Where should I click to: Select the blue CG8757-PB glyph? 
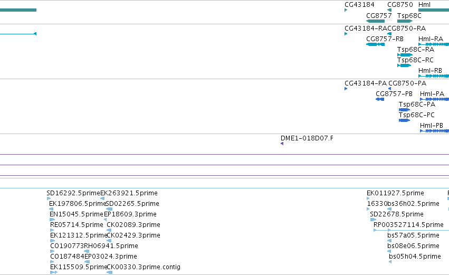pyautogui.click(x=380, y=99)
